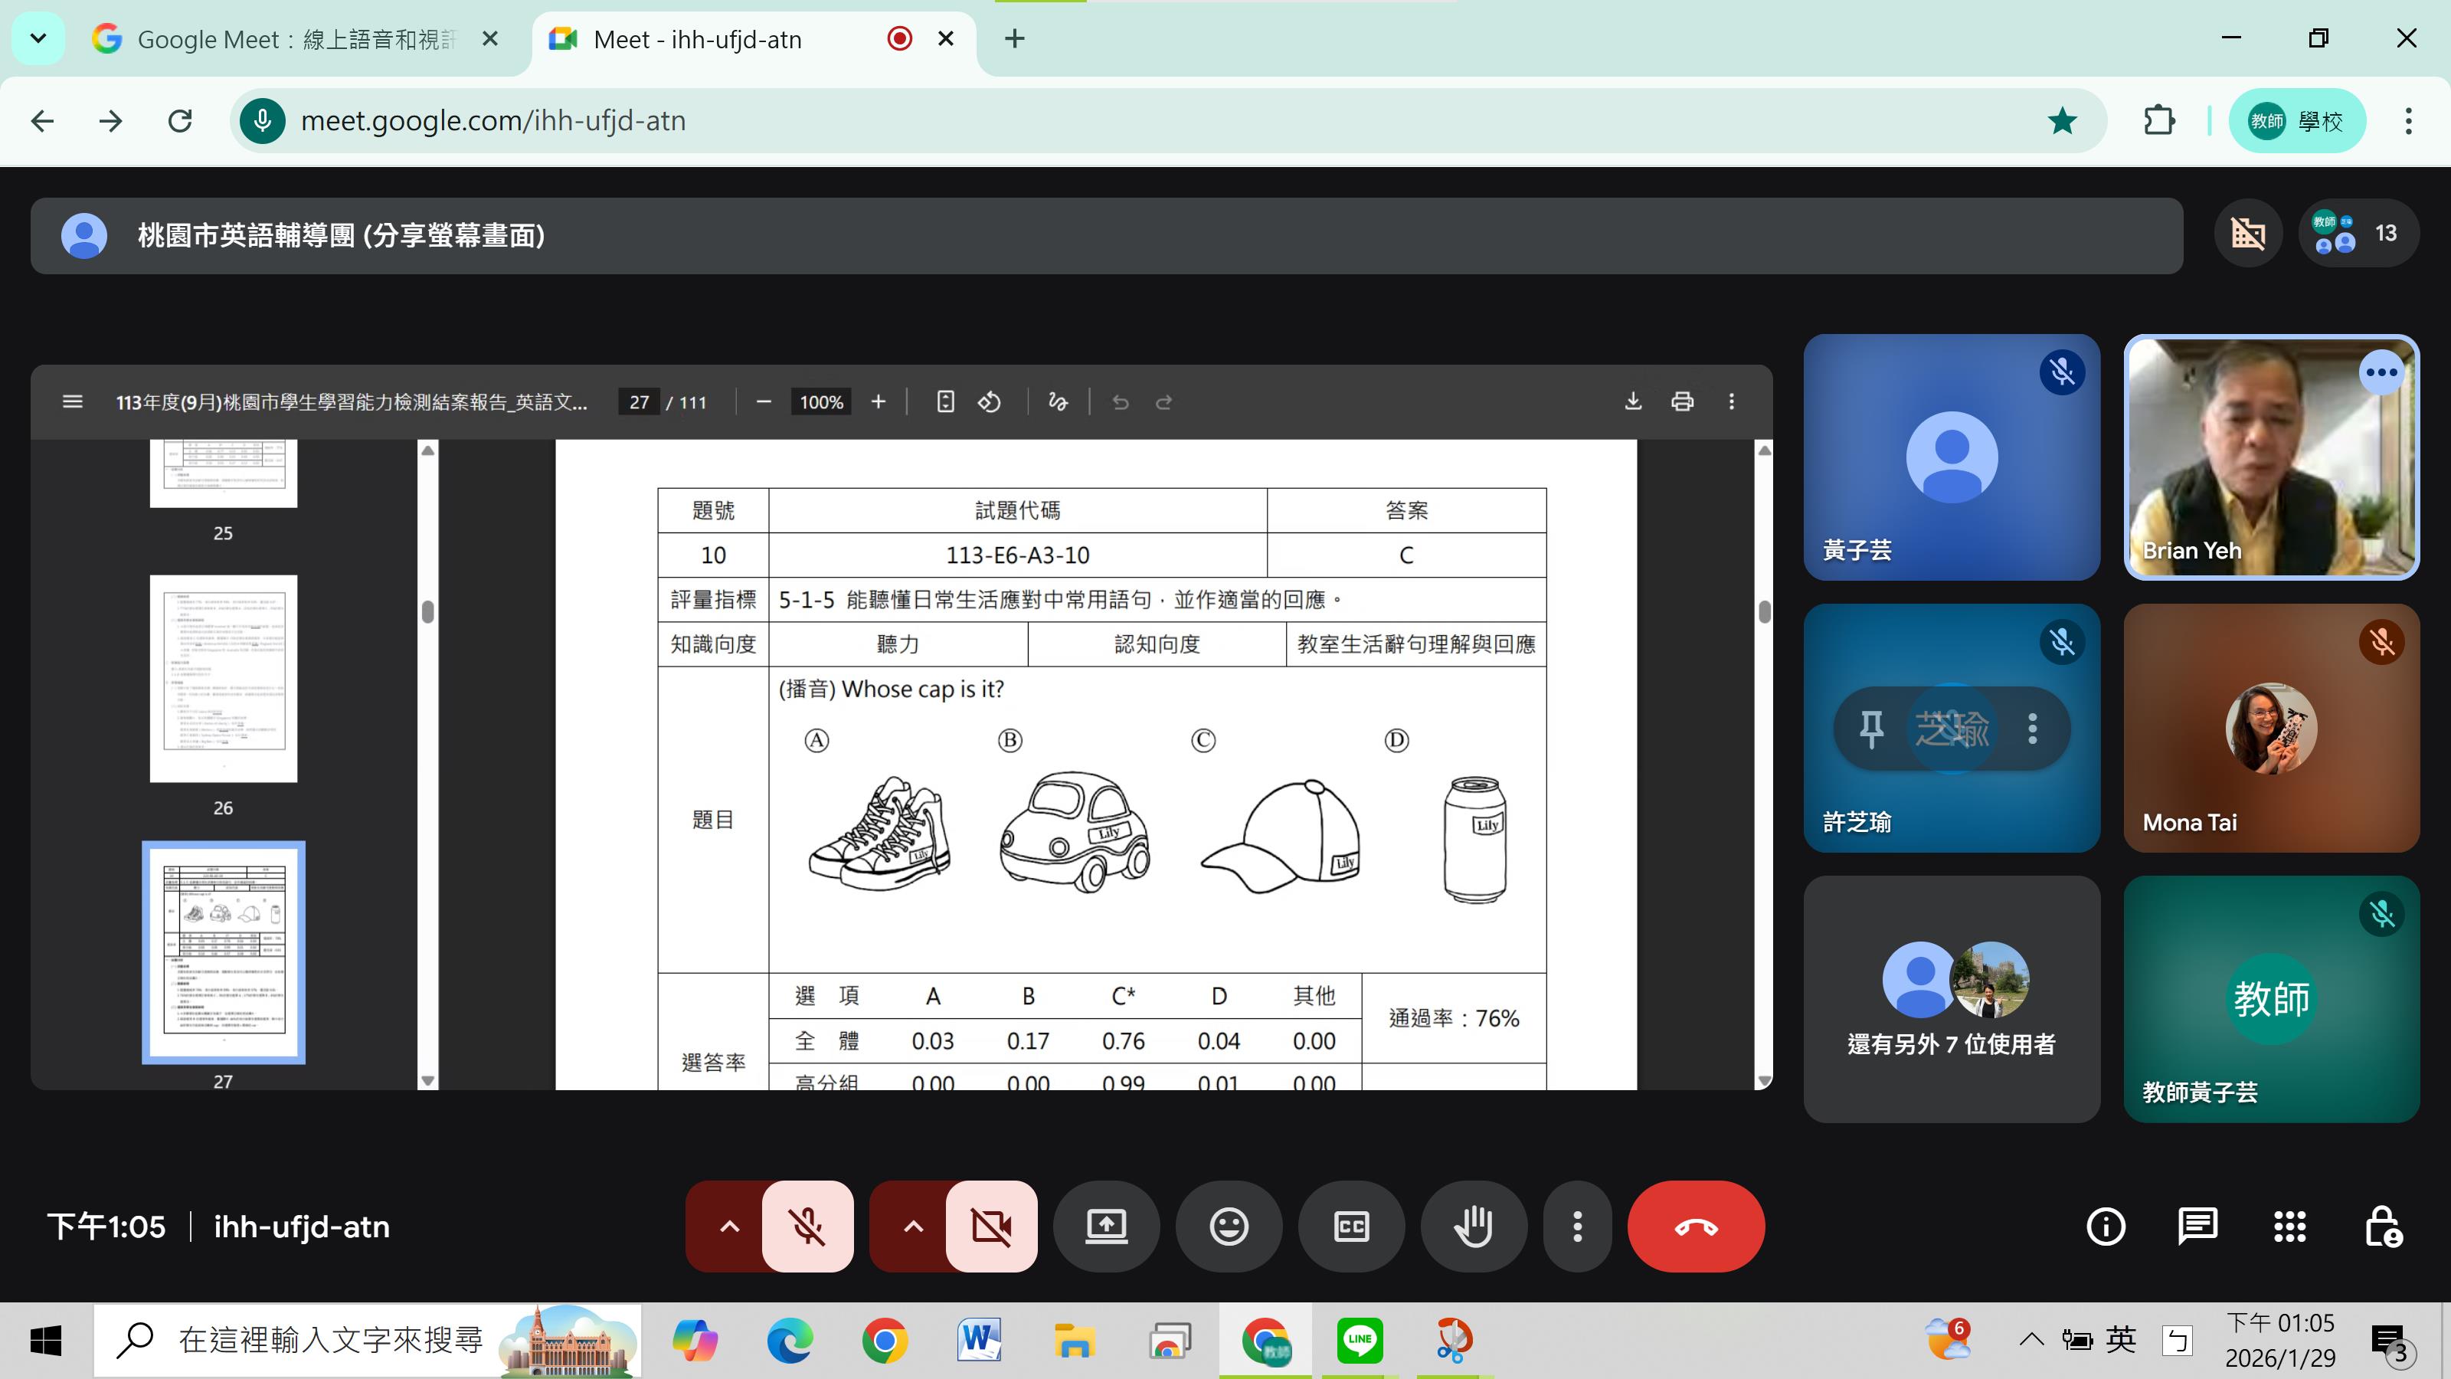Toggle closed captions button
The width and height of the screenshot is (2451, 1379).
[1351, 1226]
